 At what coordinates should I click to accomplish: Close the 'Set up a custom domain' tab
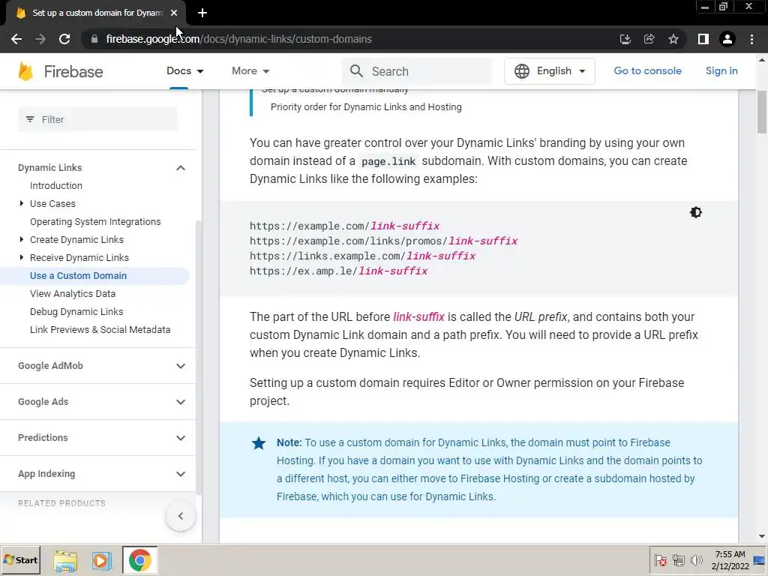[174, 13]
